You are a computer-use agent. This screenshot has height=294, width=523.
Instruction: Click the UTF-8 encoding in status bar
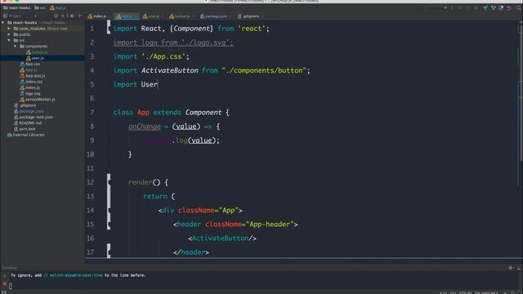click(x=467, y=292)
